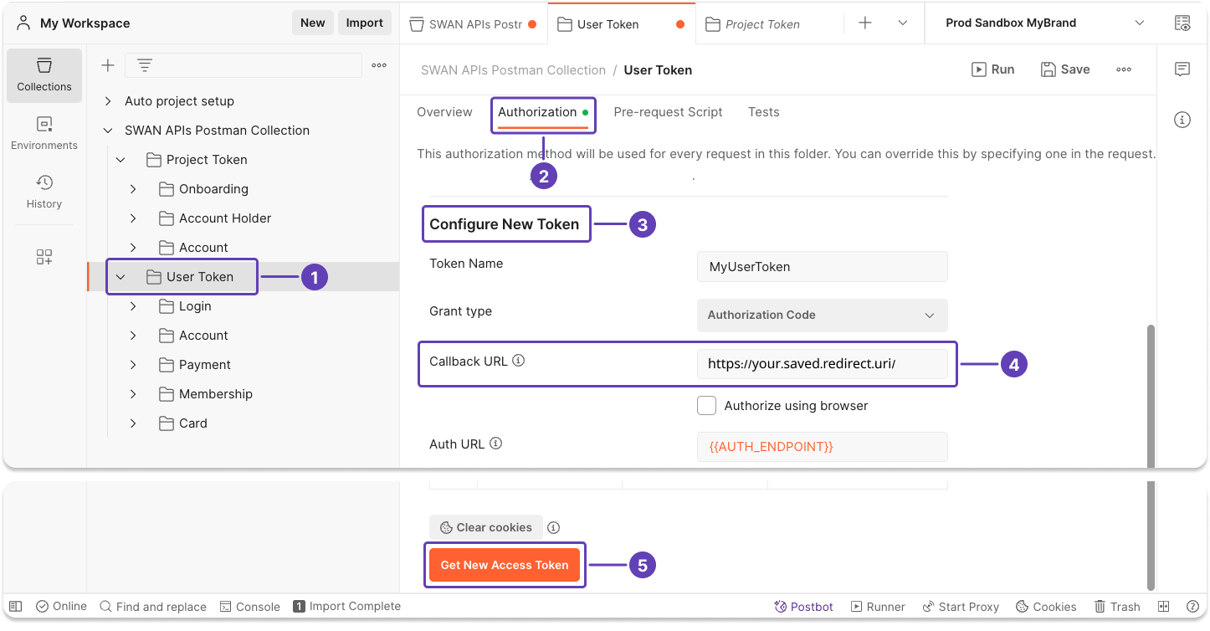
Task: Select Environments in the left sidebar
Action: (x=44, y=134)
